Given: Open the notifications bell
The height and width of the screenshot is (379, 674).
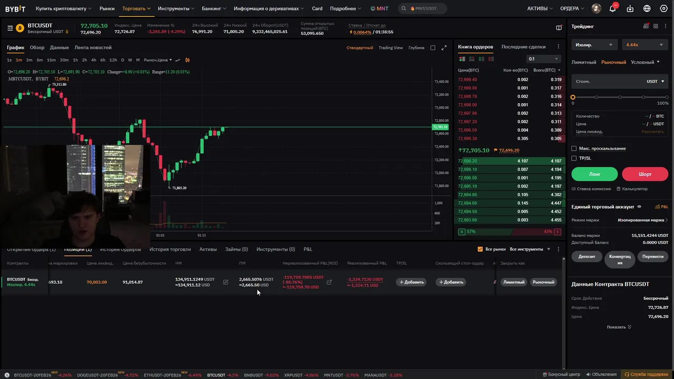Looking at the screenshot, I should tap(612, 8).
